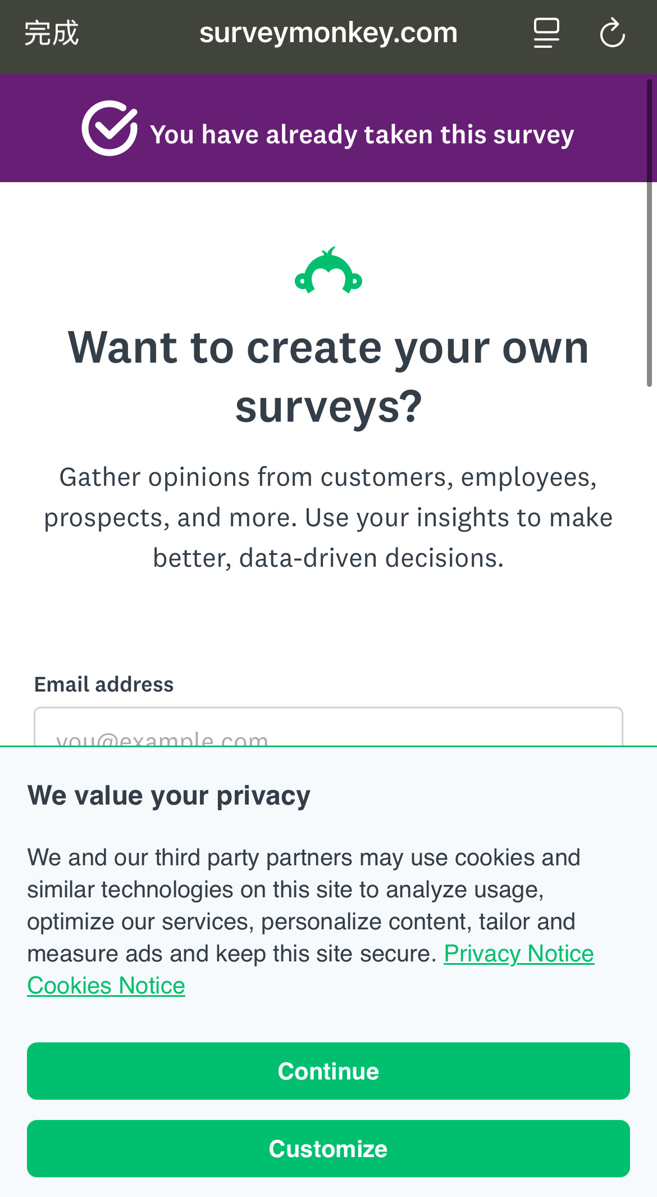Open the Privacy Notice link
Viewport: 657px width, 1197px height.
(519, 954)
